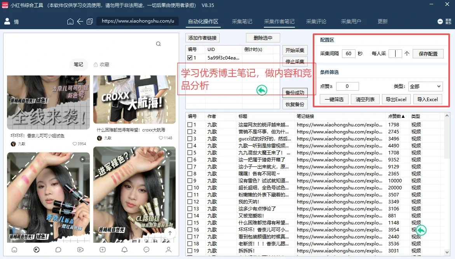This screenshot has width=455, height=259.
Task: Check the box for note row 13
Action: [190, 209]
